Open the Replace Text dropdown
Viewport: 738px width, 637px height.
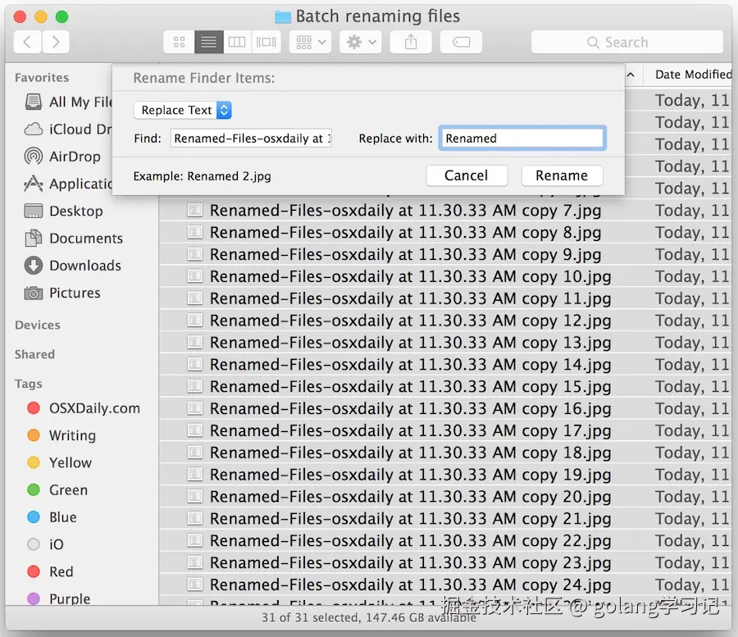[x=182, y=110]
